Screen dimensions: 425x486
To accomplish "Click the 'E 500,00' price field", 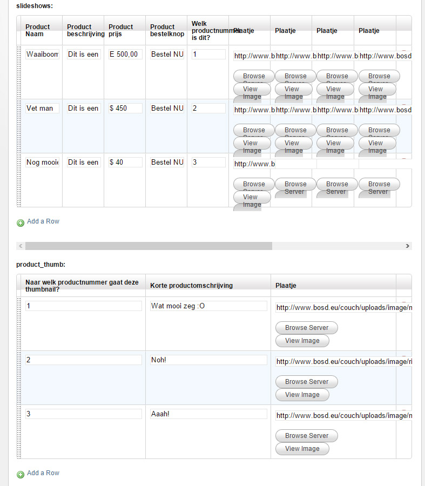I will pos(125,54).
